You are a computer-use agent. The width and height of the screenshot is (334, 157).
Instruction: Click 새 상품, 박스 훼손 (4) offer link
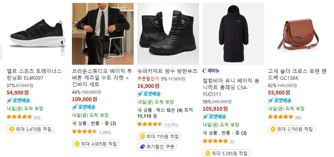point(160,110)
